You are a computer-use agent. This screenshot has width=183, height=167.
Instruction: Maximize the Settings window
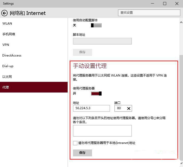pos(164,4)
